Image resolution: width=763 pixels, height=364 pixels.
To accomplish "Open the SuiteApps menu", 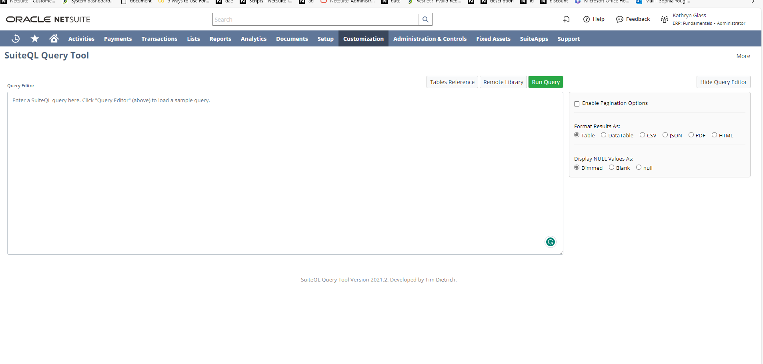I will point(534,39).
